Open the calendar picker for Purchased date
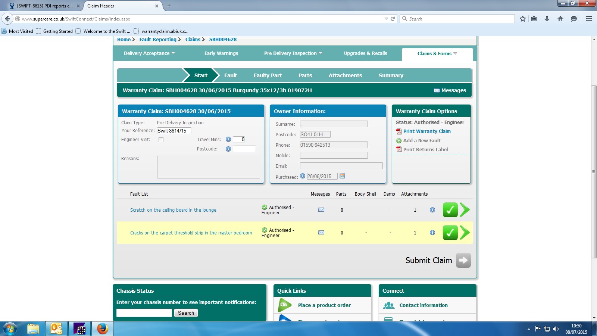Viewport: 597px width, 336px height. pos(342,176)
